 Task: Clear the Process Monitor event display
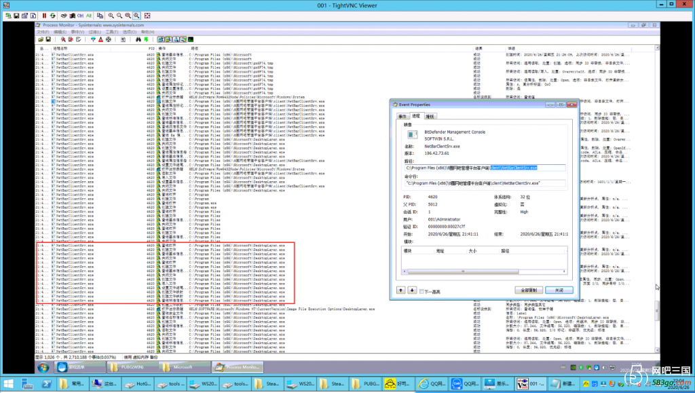point(78,39)
